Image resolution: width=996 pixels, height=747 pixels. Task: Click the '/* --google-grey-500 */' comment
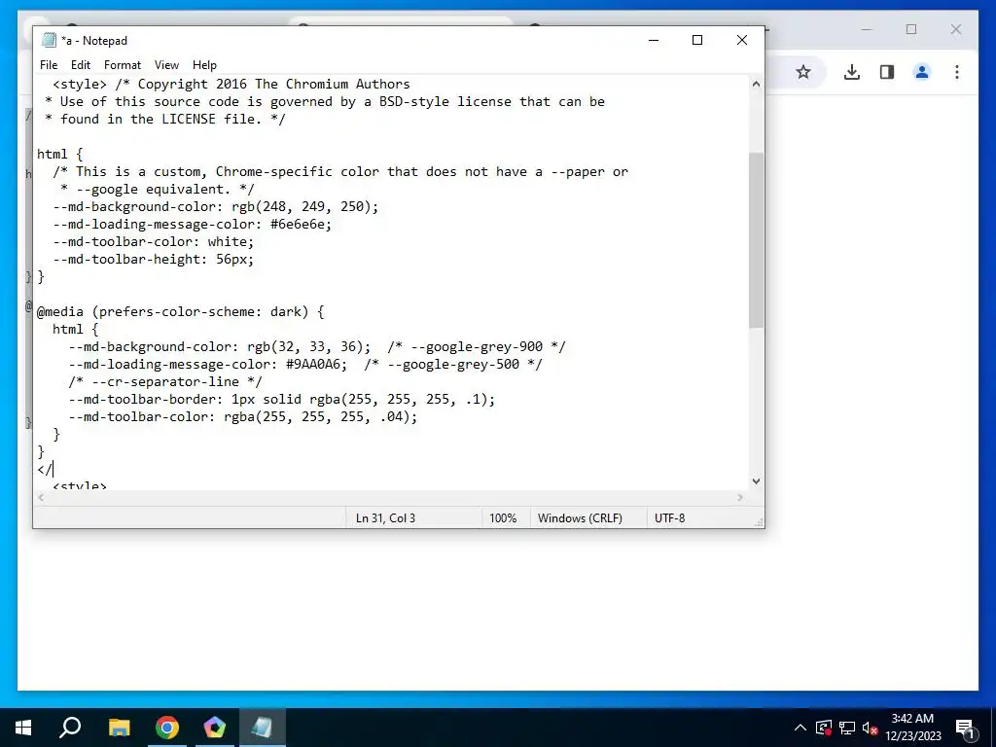(453, 364)
